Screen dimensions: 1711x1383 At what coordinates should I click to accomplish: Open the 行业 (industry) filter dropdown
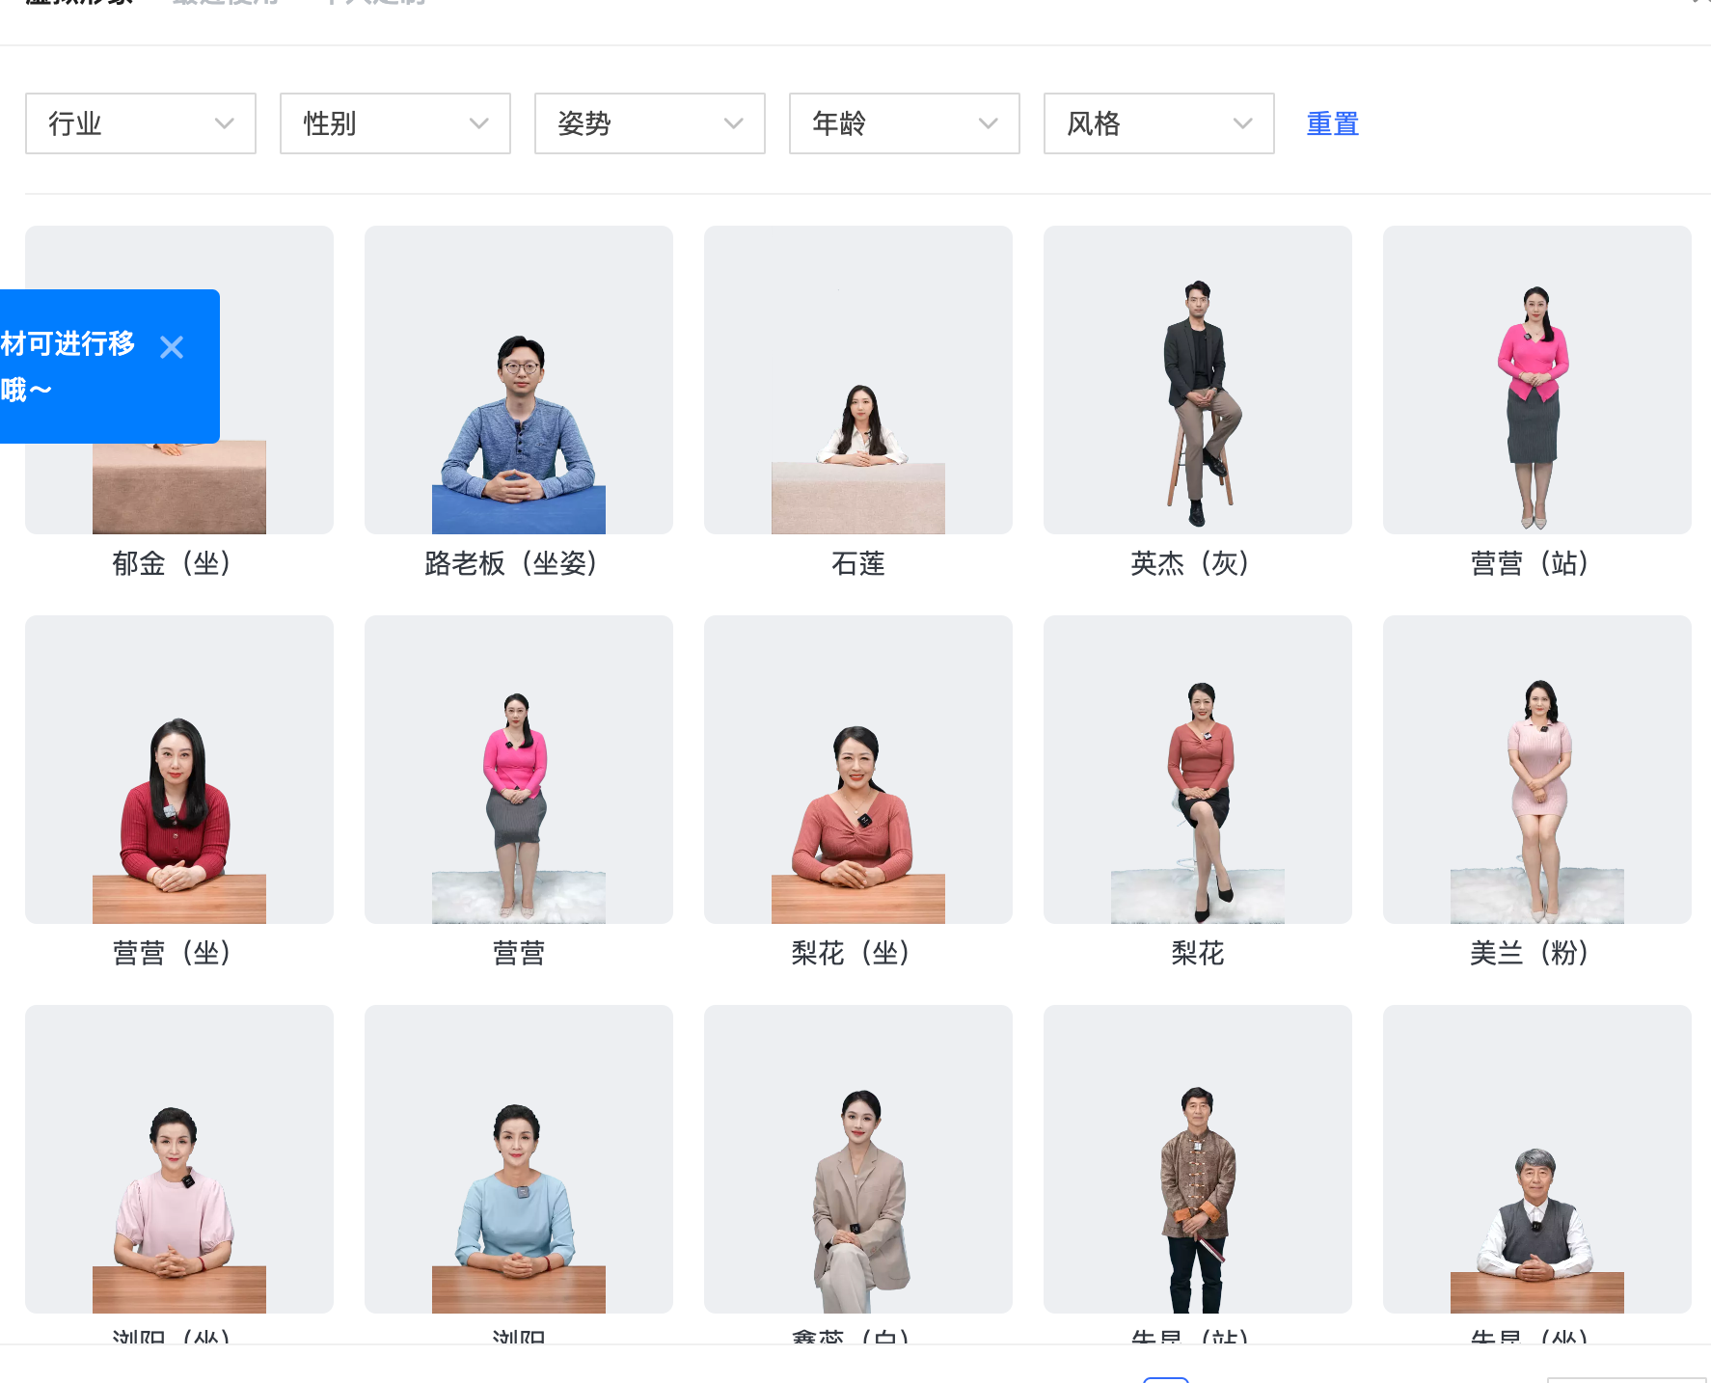click(141, 123)
